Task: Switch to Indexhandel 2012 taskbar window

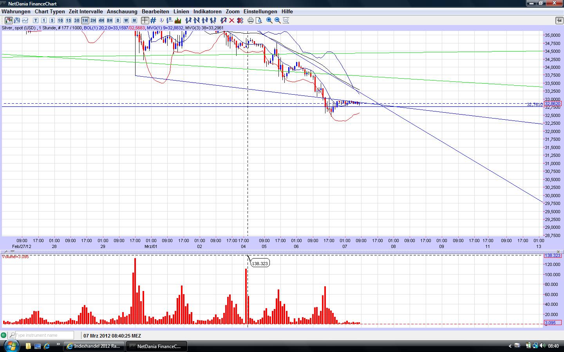Action: click(x=94, y=346)
